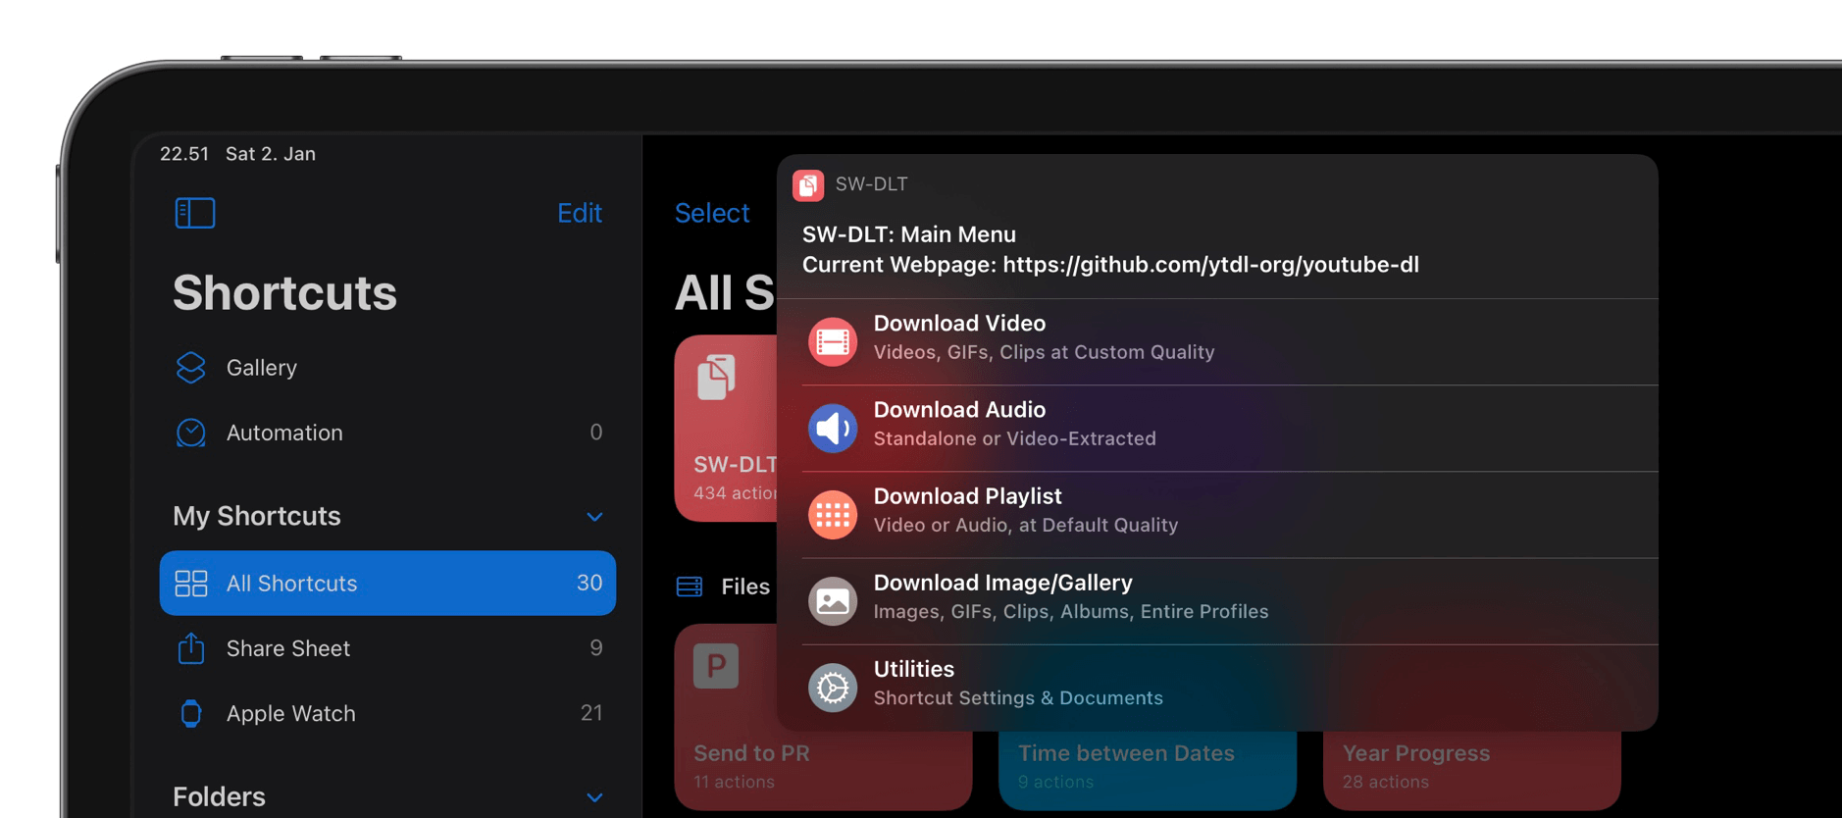
Task: Toggle the sidebar panel icon
Action: (194, 213)
